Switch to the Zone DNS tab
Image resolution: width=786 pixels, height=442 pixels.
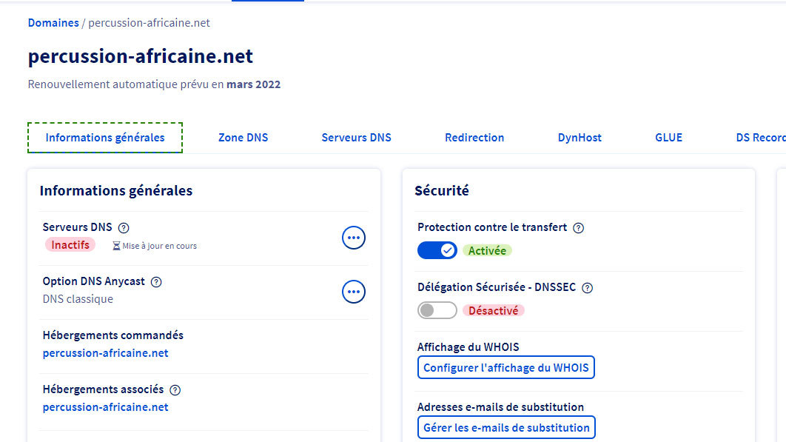243,138
